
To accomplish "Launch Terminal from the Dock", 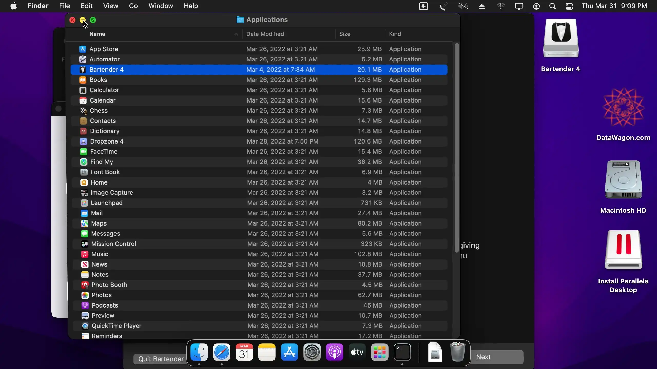I will coord(402,352).
